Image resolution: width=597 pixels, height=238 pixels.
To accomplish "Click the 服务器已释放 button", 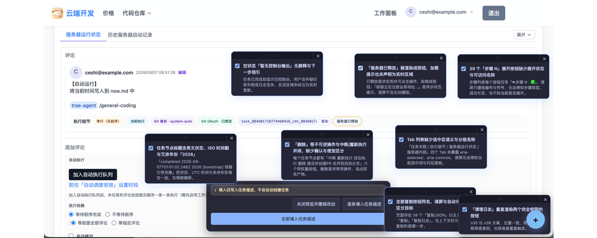I will [x=347, y=121].
